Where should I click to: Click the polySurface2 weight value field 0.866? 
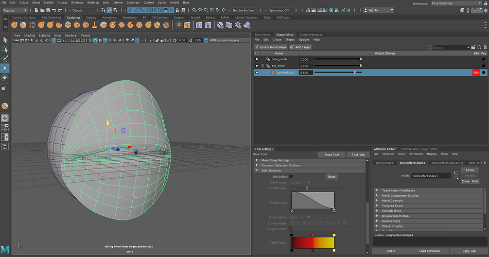point(306,72)
